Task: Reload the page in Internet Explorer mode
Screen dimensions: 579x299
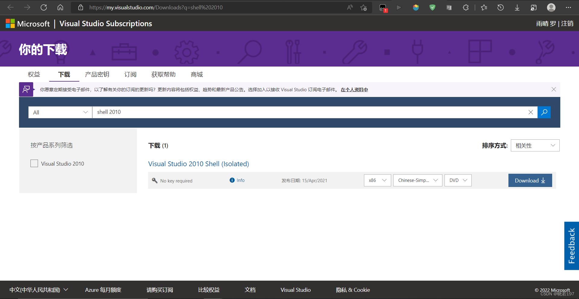Action: click(x=534, y=7)
